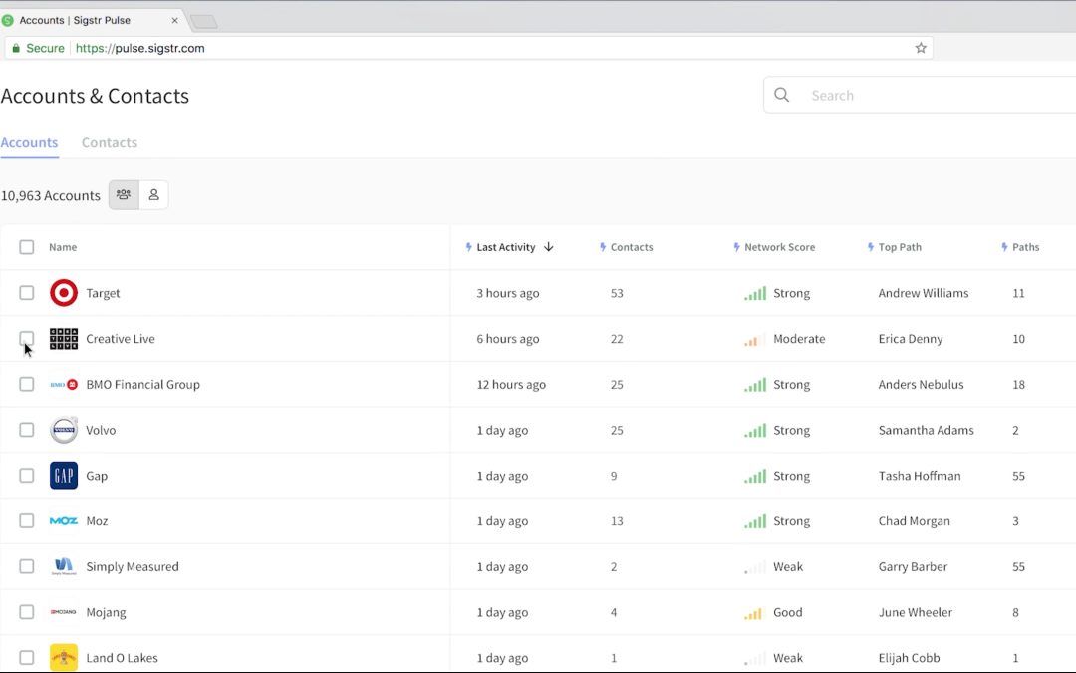The width and height of the screenshot is (1076, 673).
Task: Check the Target row checkbox
Action: (x=26, y=293)
